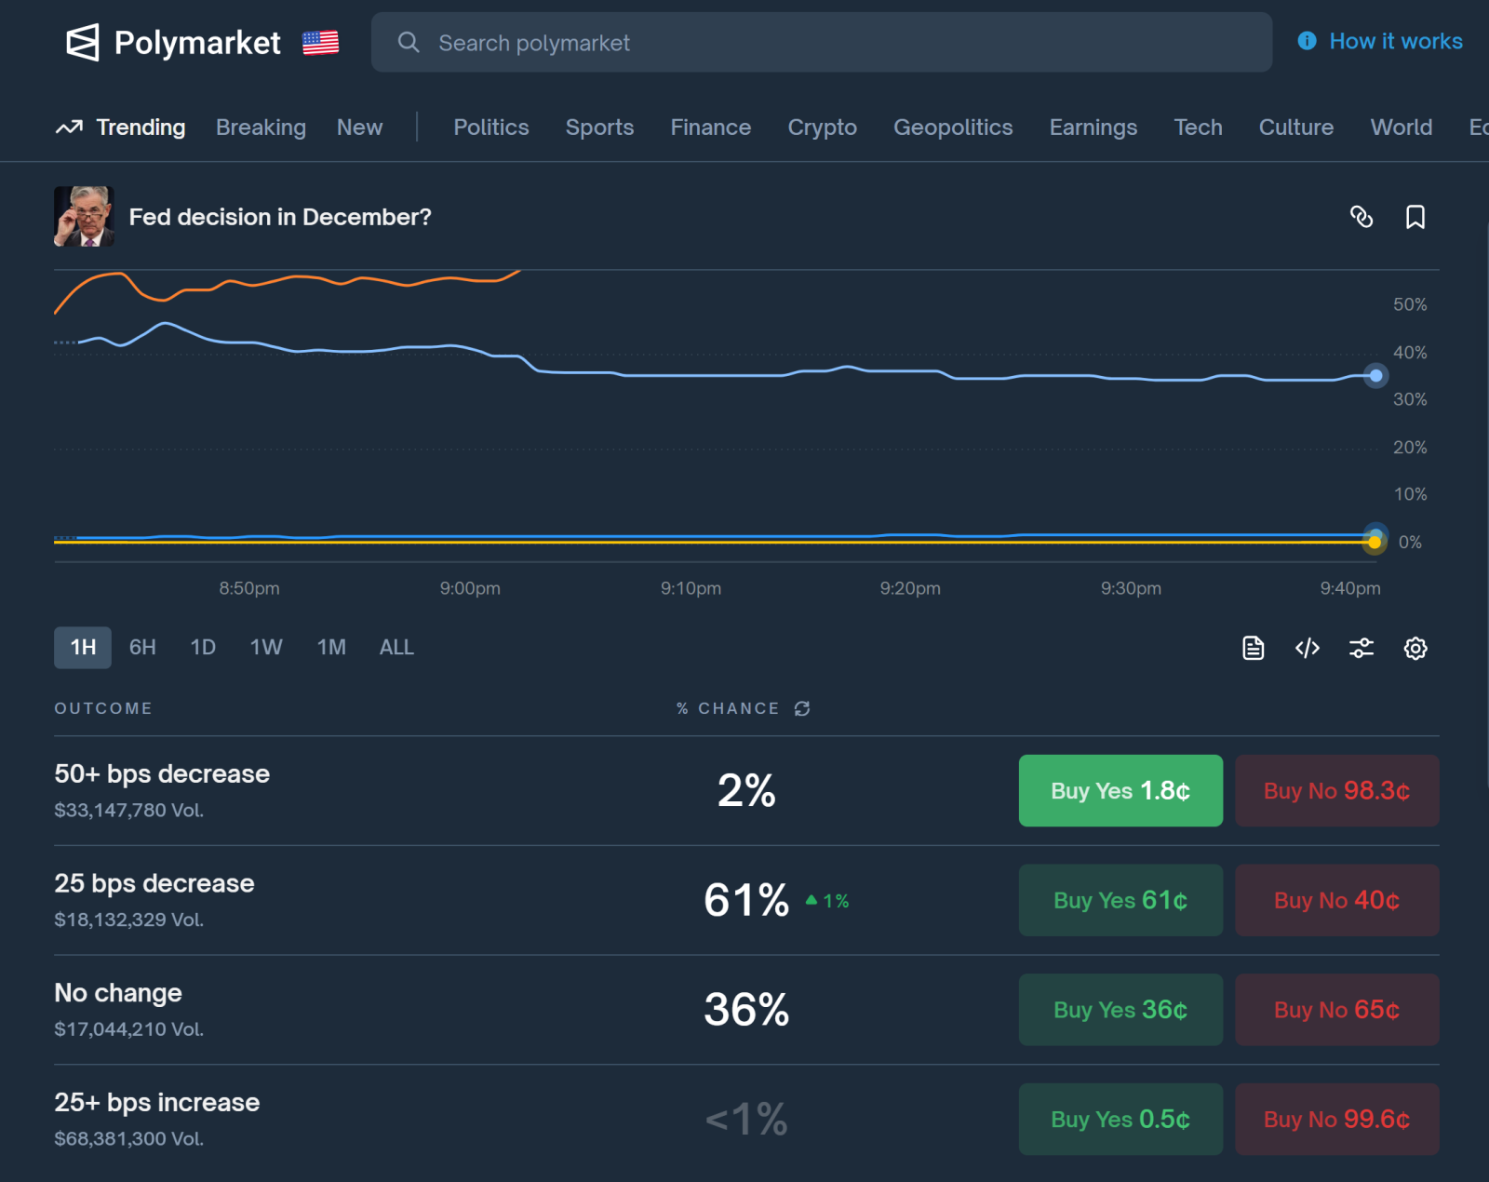1489x1182 pixels.
Task: Click the Polymarket logo icon
Action: point(83,43)
